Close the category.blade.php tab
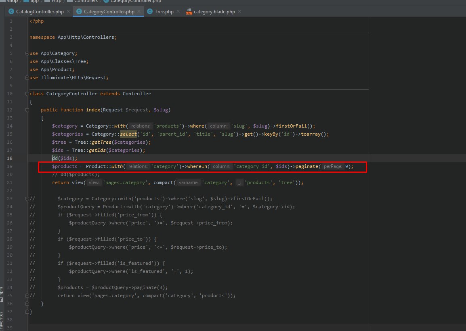The height and width of the screenshot is (331, 466). pyautogui.click(x=239, y=11)
